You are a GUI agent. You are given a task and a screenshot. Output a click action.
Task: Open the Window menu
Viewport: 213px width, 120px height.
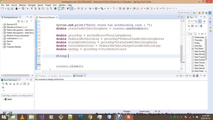62,5
